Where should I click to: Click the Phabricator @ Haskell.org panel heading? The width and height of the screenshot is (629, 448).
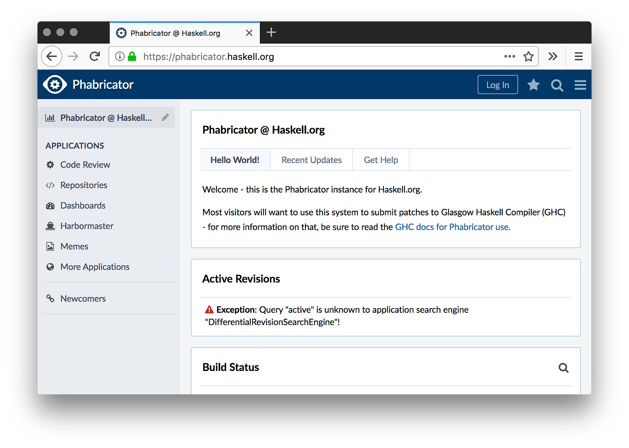(263, 130)
